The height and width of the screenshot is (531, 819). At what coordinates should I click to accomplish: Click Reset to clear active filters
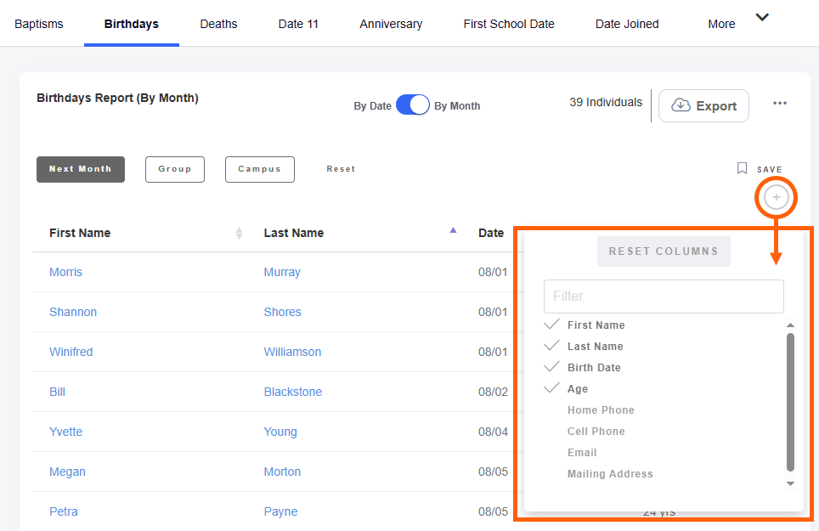[341, 168]
